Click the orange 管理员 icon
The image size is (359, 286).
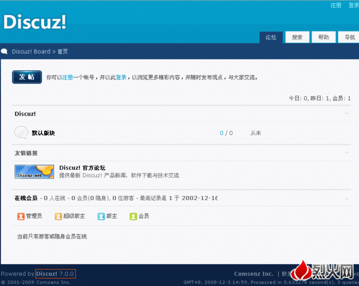21,216
